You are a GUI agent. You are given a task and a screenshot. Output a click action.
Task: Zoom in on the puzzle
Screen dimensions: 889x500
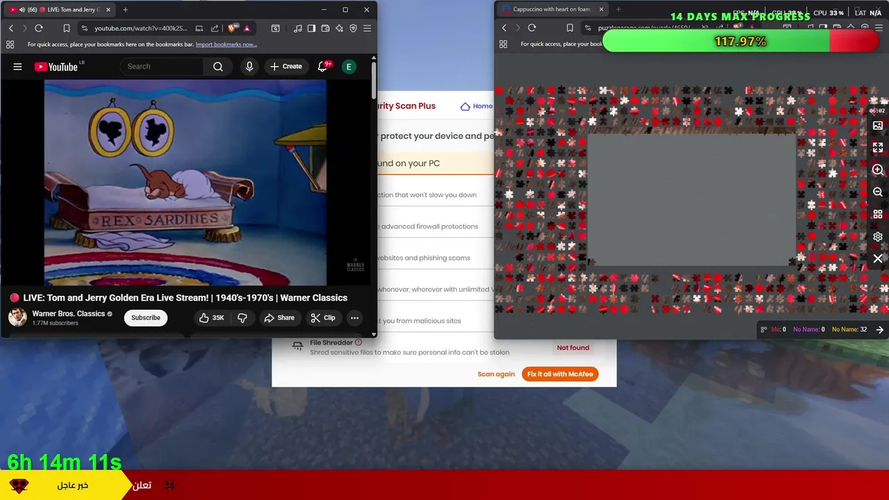(x=878, y=170)
